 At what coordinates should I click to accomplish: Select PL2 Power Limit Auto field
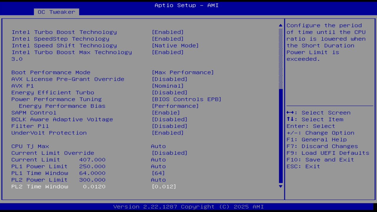(158, 180)
